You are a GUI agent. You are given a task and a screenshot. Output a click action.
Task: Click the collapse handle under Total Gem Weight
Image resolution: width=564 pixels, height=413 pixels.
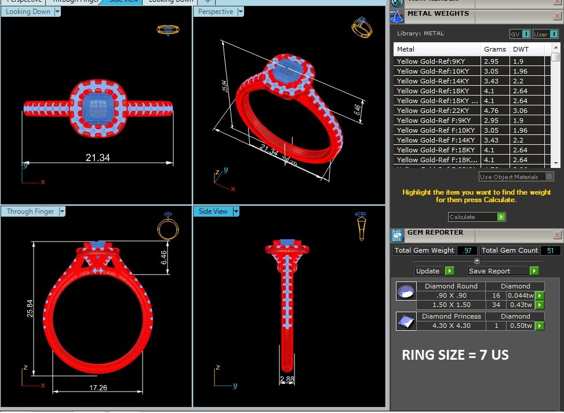click(x=477, y=261)
